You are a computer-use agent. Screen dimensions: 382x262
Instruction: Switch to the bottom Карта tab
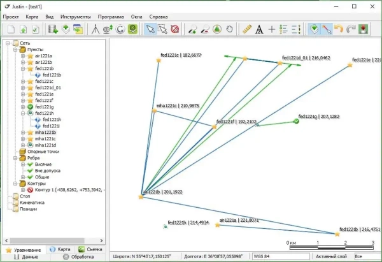coord(60,249)
